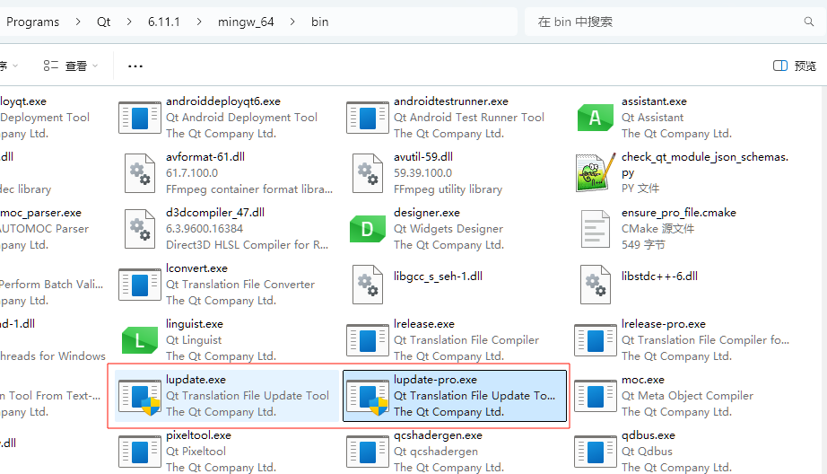
Task: Click the androidtestrunner.exe file name
Action: tap(451, 101)
